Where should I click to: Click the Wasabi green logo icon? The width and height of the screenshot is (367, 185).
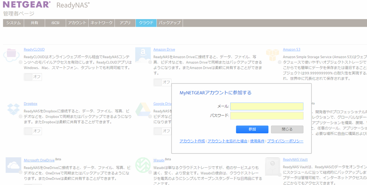click(143, 165)
